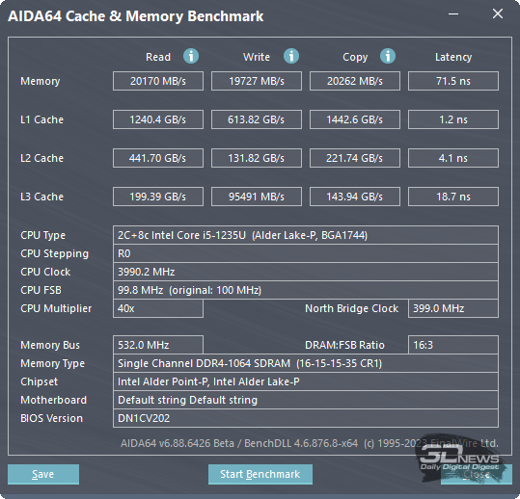The image size is (520, 499).
Task: Minimize the AIDA64 benchmark window
Action: [453, 13]
